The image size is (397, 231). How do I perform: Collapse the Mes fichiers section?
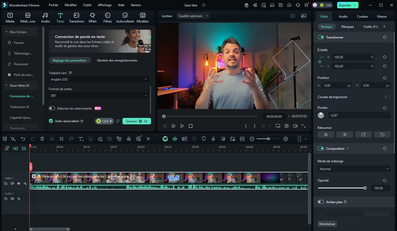pyautogui.click(x=6, y=32)
